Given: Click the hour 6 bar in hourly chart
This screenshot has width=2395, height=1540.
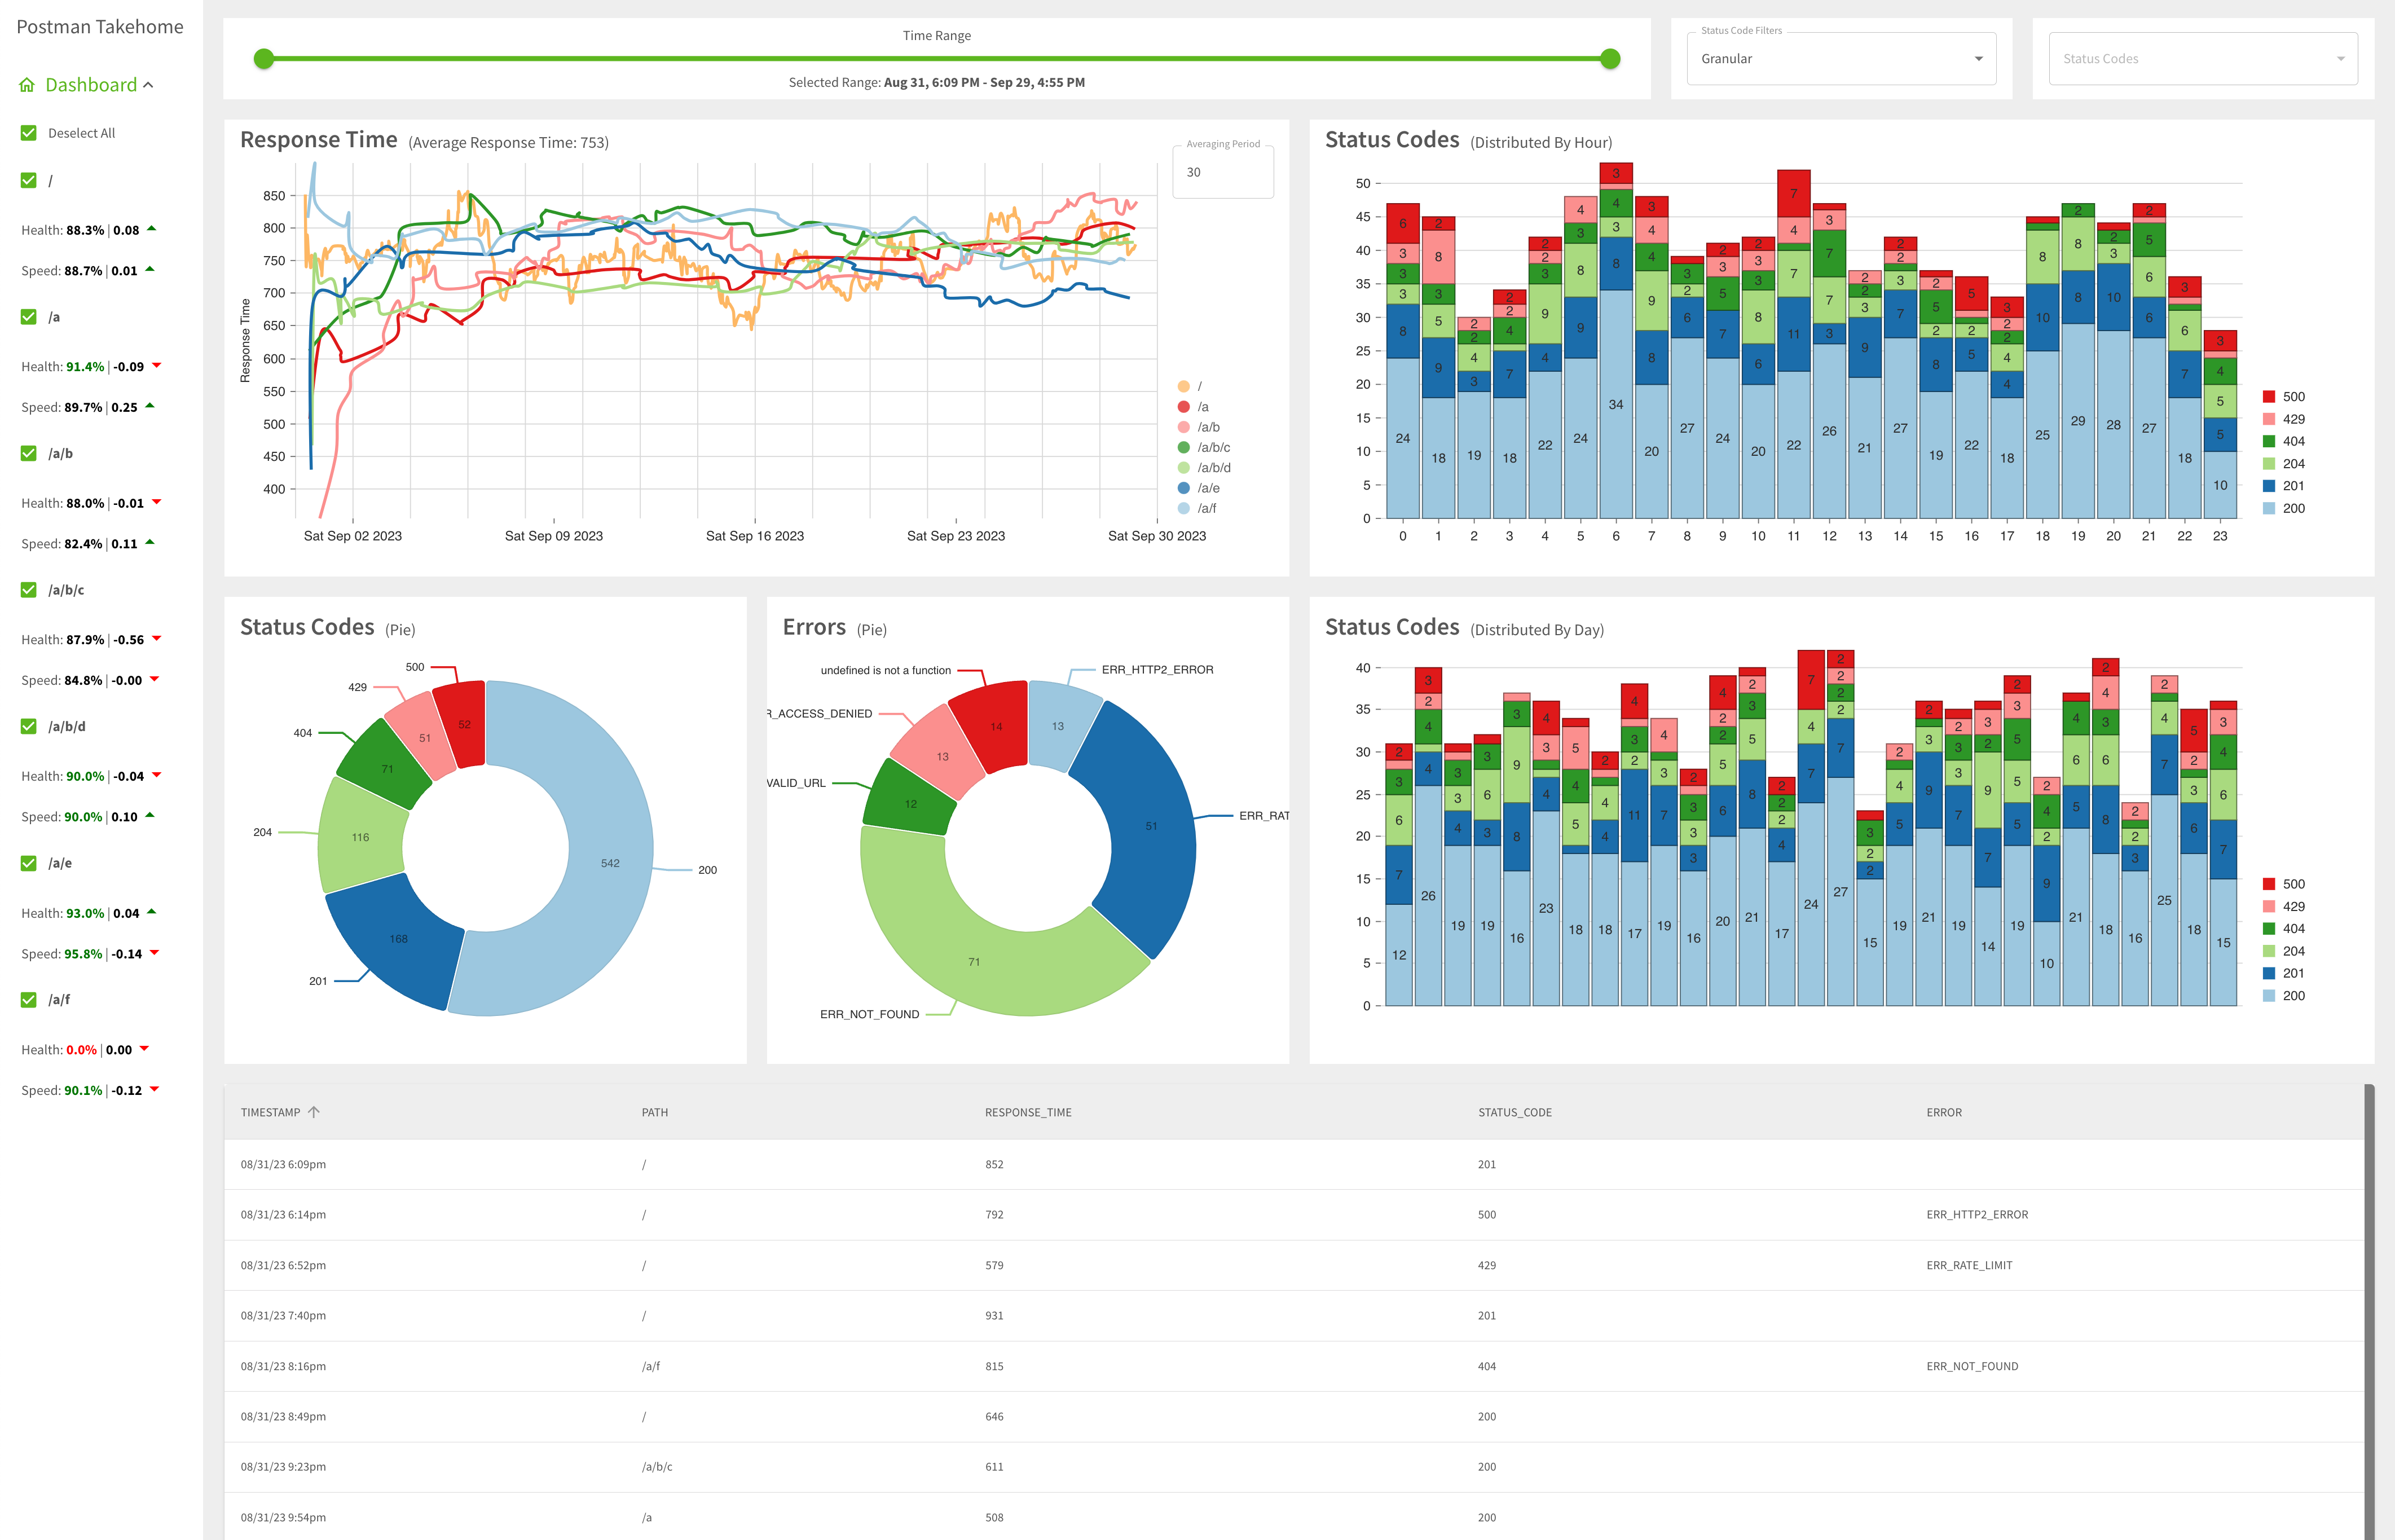Looking at the screenshot, I should coord(1616,340).
